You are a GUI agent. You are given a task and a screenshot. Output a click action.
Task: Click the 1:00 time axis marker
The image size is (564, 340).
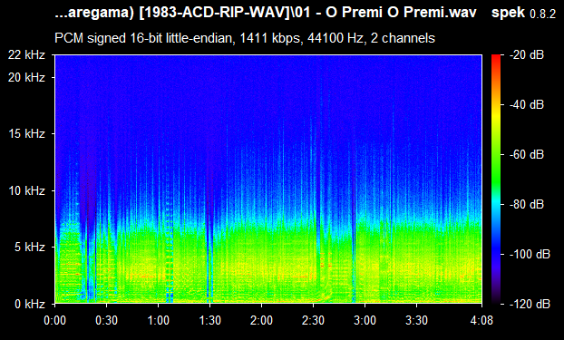pos(159,320)
